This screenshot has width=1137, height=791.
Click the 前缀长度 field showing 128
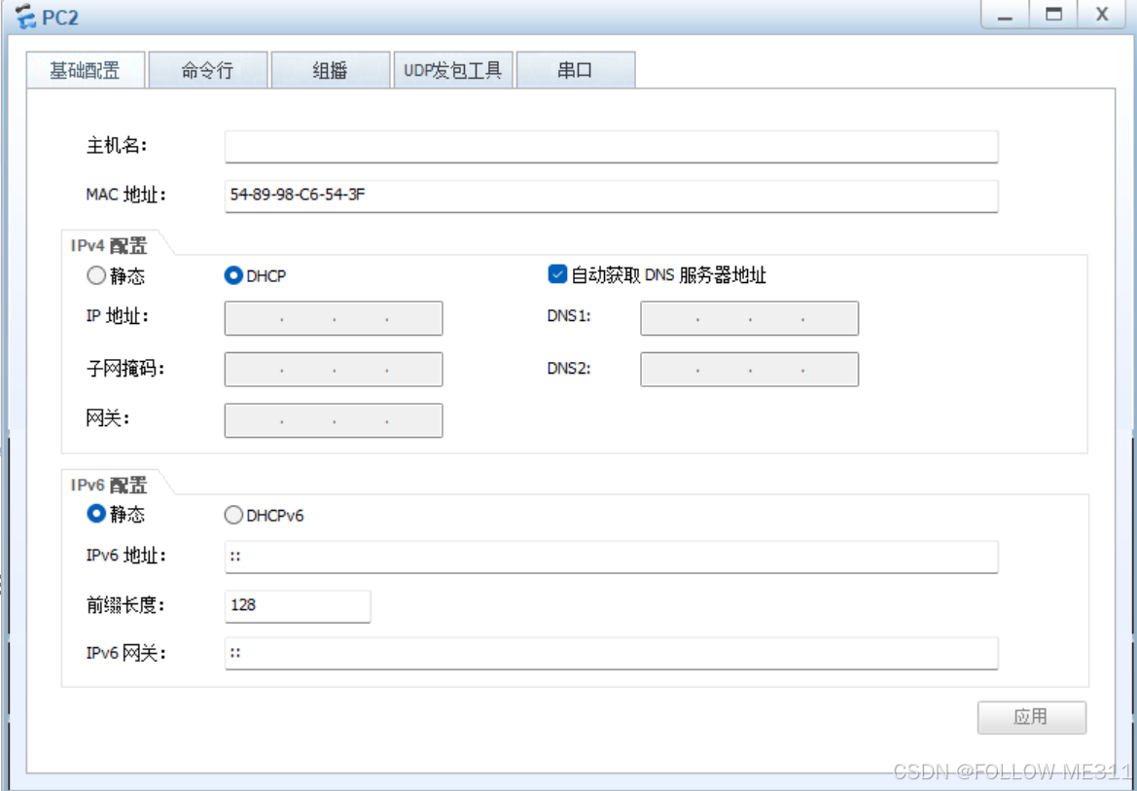point(298,606)
